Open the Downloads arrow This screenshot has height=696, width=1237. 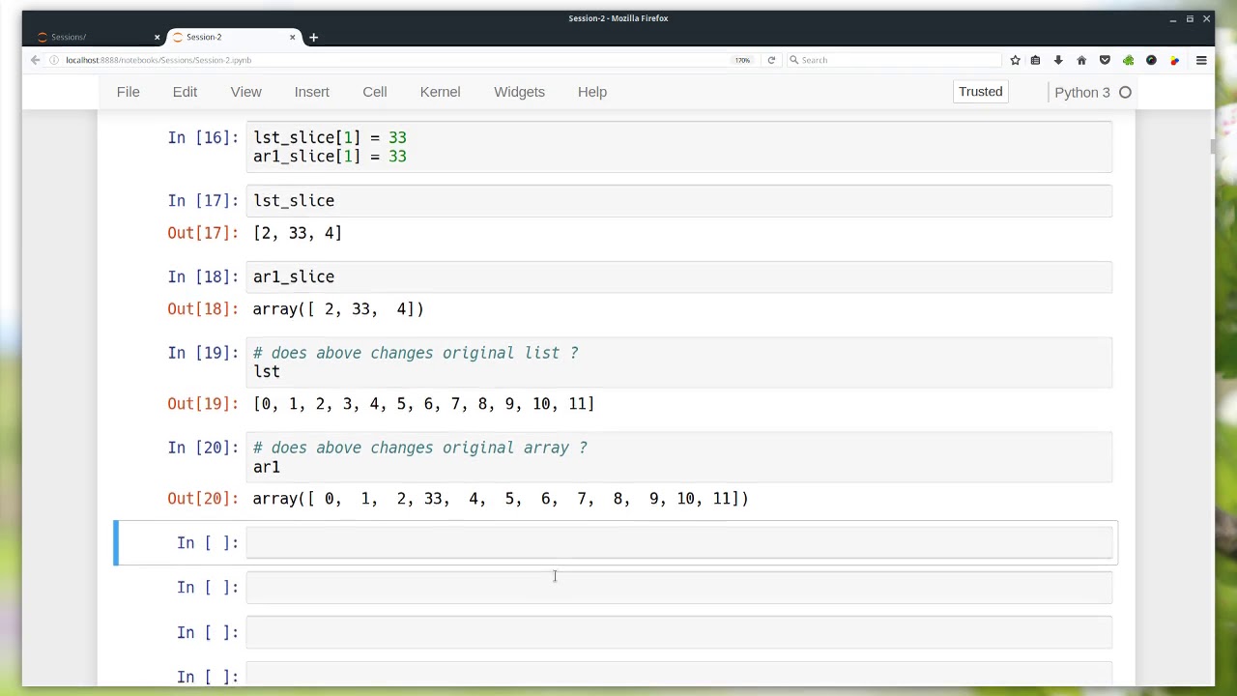(1058, 60)
